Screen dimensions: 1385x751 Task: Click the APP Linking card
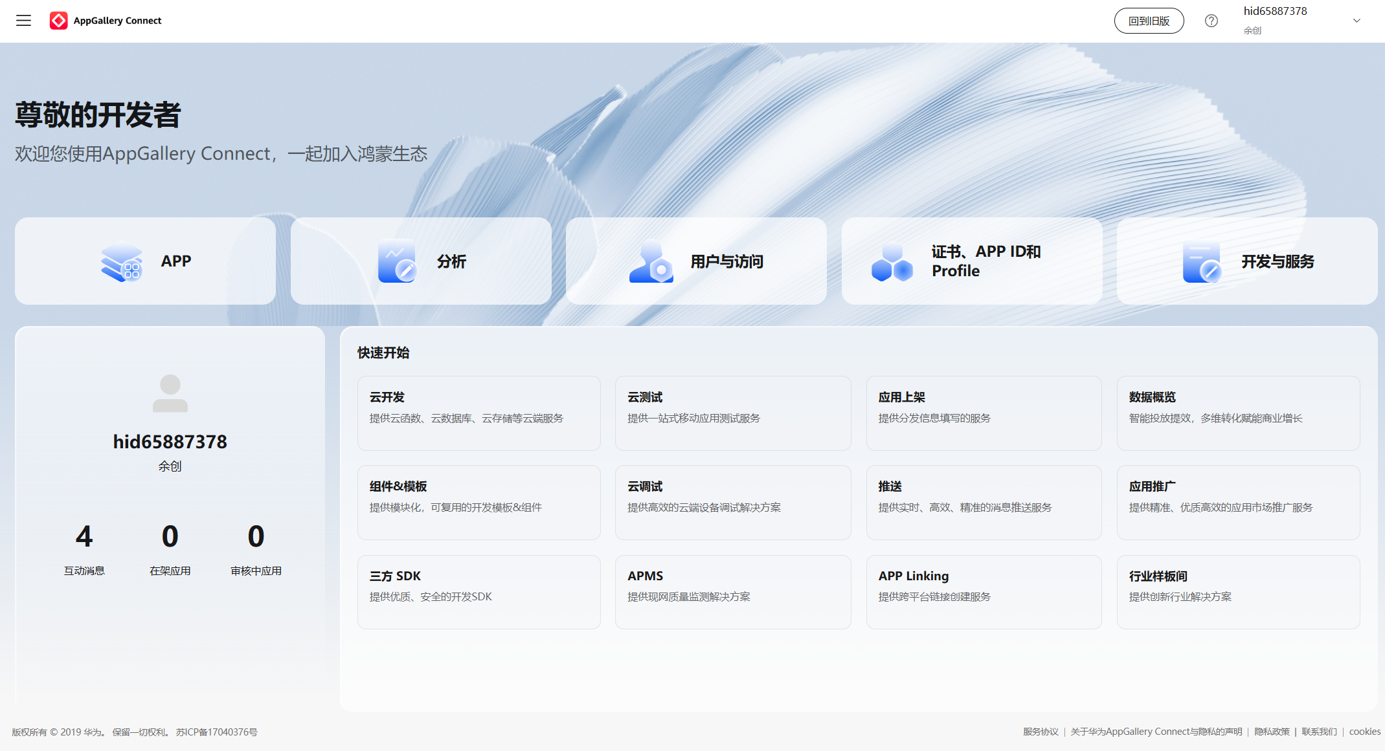pos(983,592)
